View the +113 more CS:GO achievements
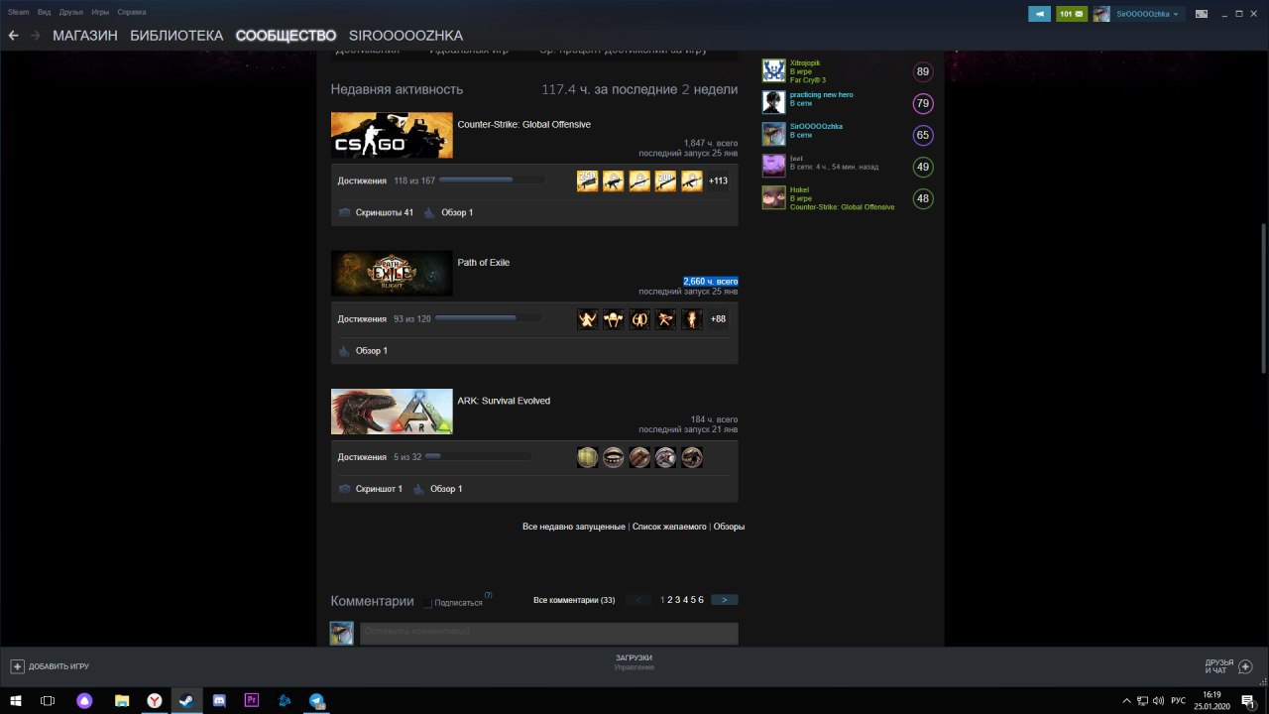This screenshot has width=1269, height=714. point(718,180)
